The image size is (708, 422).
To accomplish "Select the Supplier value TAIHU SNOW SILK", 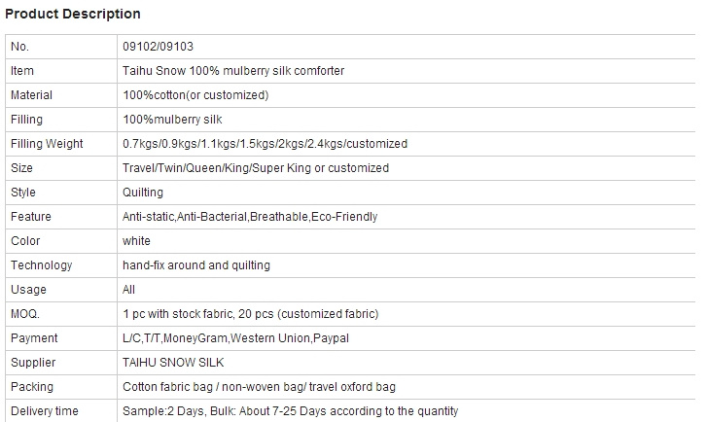I will pyautogui.click(x=173, y=363).
